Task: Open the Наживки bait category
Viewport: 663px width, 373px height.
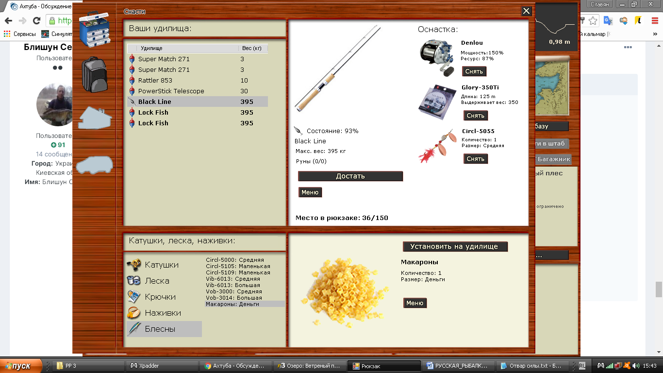Action: [x=163, y=313]
